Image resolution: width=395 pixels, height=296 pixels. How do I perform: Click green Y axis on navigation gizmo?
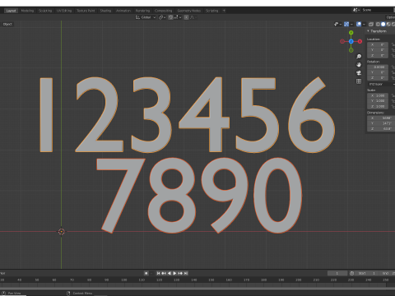351,33
